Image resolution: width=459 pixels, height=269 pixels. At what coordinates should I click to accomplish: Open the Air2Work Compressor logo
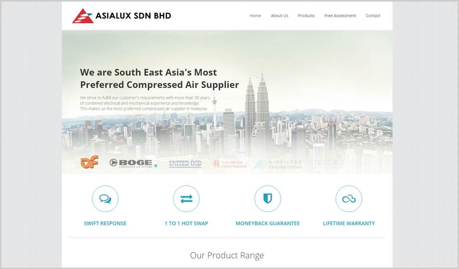coord(230,164)
